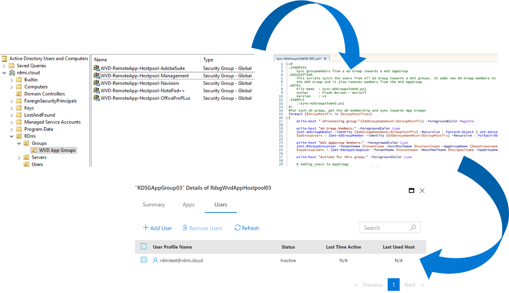
Task: Click Remove Users
Action: tap(203, 228)
